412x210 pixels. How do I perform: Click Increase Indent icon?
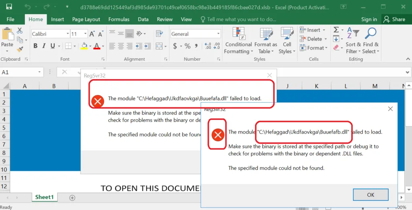click(148, 46)
